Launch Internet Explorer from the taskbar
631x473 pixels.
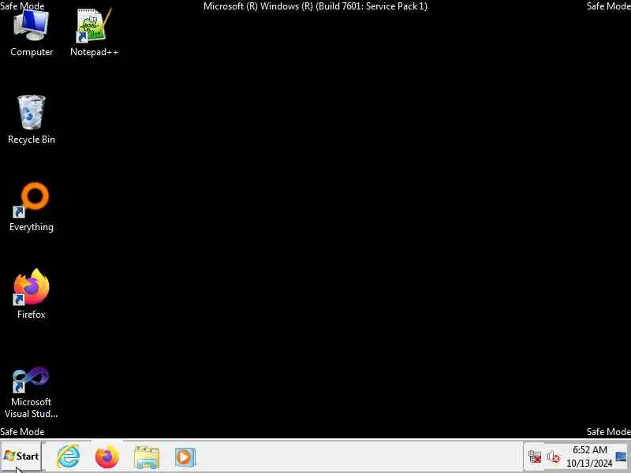tap(69, 456)
